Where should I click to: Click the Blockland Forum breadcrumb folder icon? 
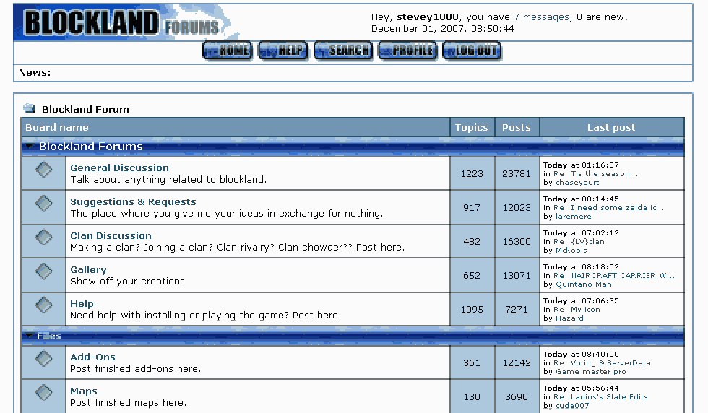(29, 109)
